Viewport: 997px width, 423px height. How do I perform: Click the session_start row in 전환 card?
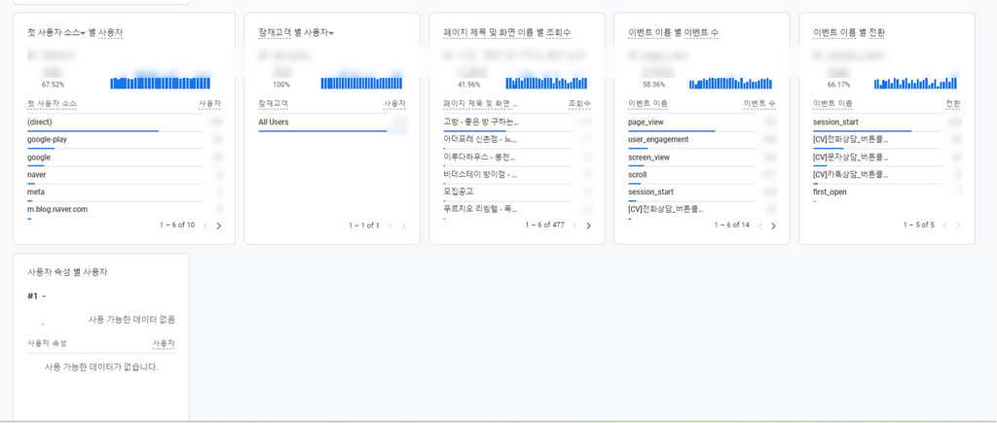click(x=835, y=123)
